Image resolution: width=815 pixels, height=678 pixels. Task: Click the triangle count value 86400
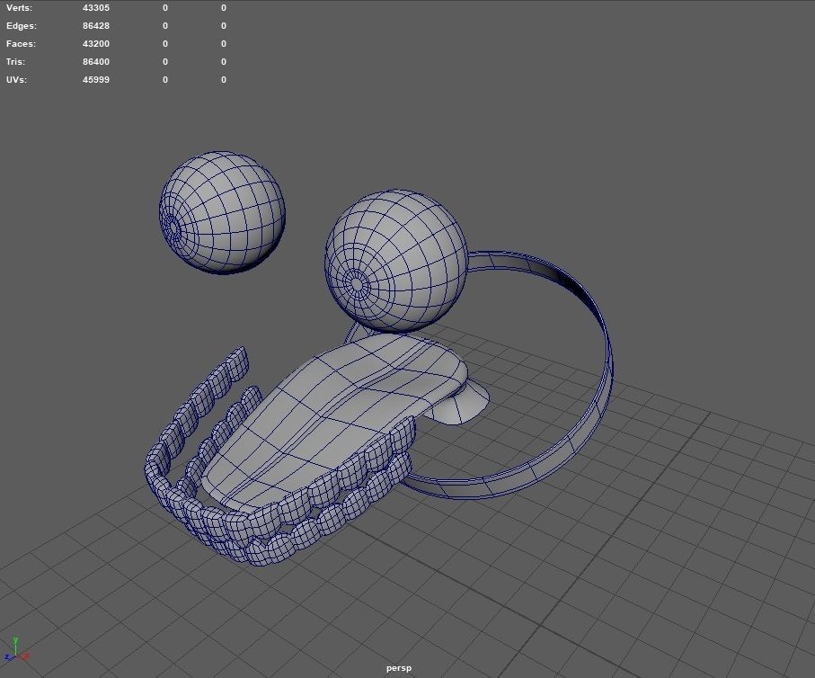[95, 61]
